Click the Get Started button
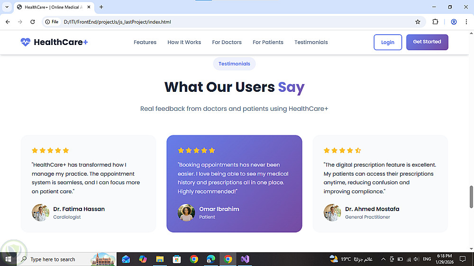Viewport: 474px width, 266px height. coord(427,42)
